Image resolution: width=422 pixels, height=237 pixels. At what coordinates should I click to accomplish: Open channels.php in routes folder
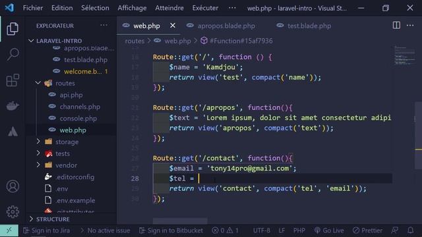pyautogui.click(x=80, y=107)
